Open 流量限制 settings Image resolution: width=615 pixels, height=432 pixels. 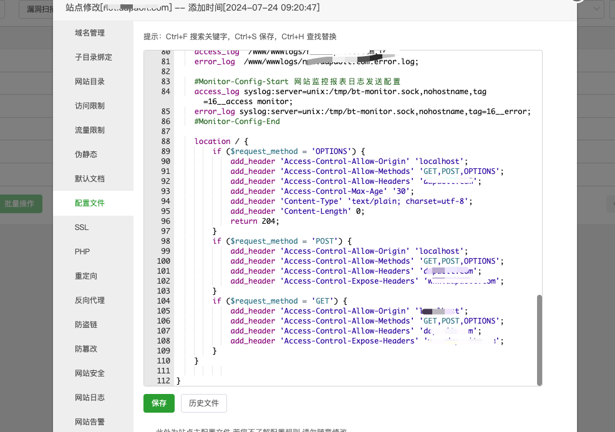pyautogui.click(x=90, y=130)
